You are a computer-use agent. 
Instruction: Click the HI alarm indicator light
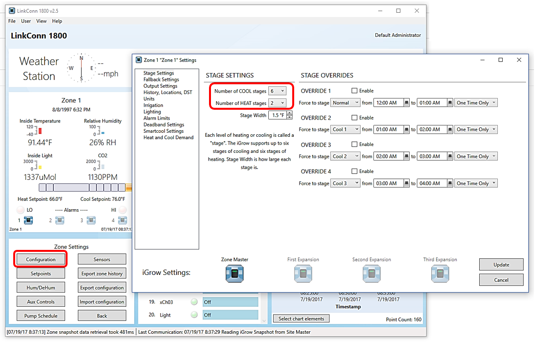(123, 210)
